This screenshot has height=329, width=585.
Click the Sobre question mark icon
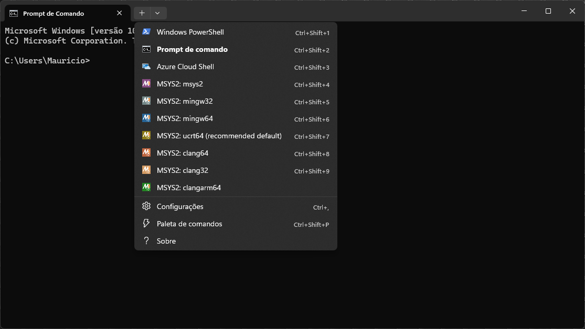[x=146, y=241]
